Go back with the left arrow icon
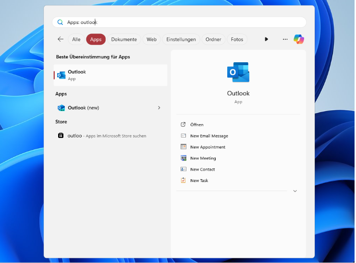 coord(61,39)
